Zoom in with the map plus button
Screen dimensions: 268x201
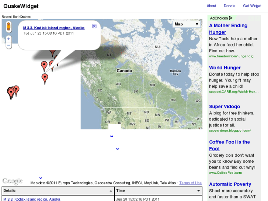point(9,39)
